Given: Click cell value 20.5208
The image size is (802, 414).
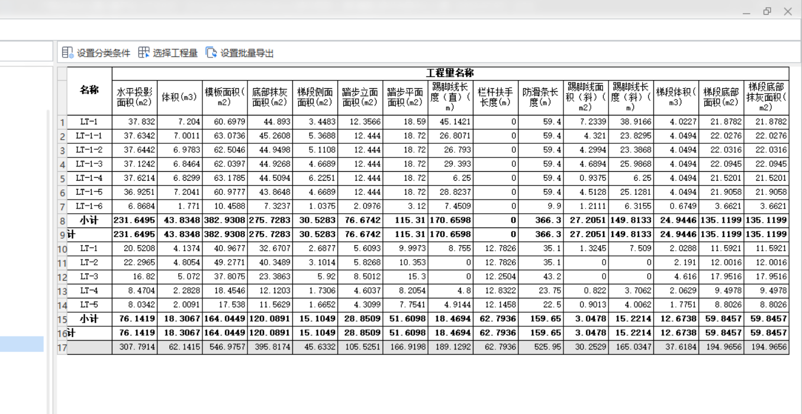Looking at the screenshot, I should click(x=134, y=249).
